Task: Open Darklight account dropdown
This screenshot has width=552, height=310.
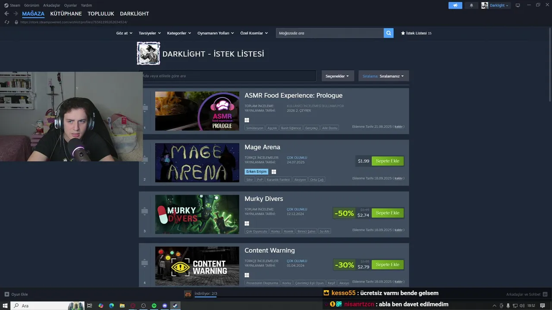Action: (x=496, y=5)
